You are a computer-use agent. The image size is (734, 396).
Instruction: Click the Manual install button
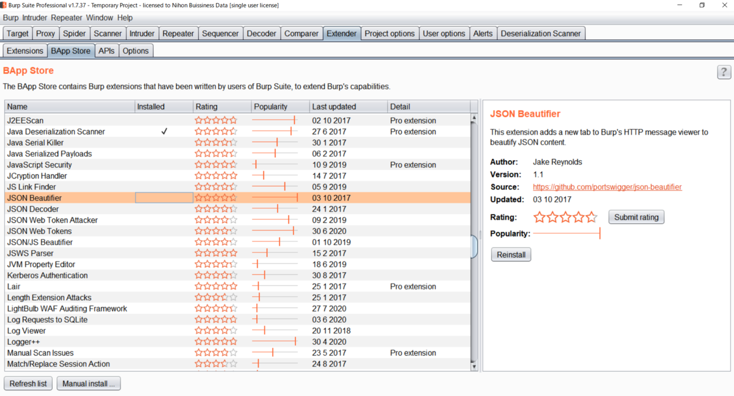pos(89,384)
